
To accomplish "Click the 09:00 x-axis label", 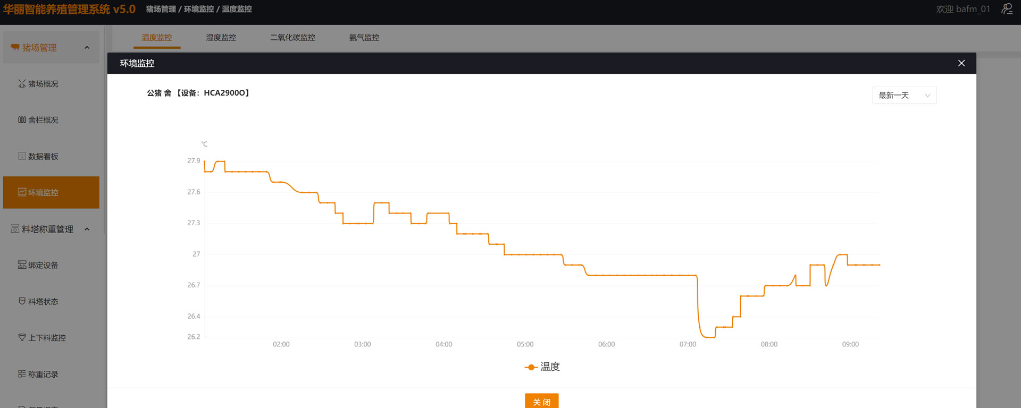I will (850, 344).
